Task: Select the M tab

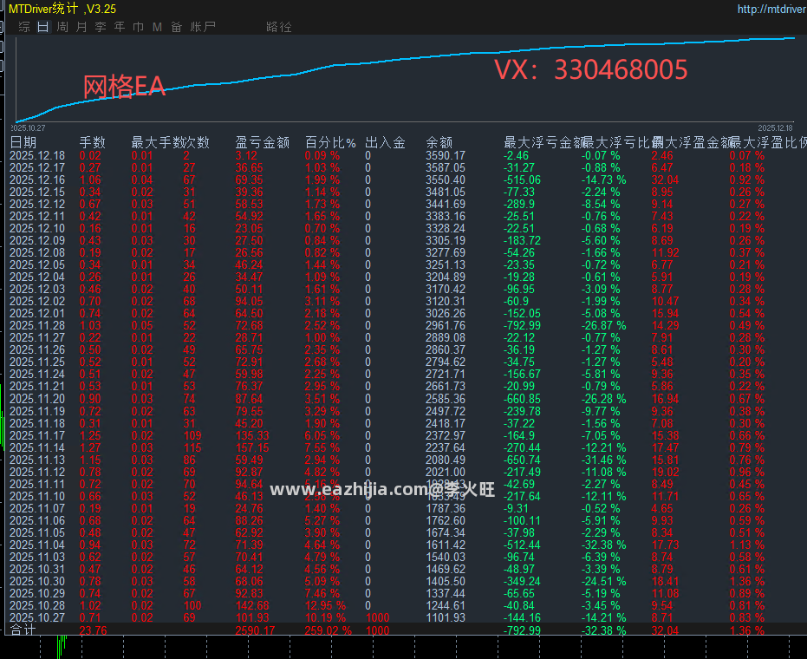Action: (157, 27)
